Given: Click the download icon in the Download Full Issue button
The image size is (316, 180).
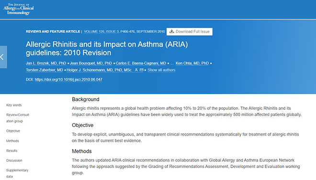Looking at the screenshot, I should click(x=171, y=32).
